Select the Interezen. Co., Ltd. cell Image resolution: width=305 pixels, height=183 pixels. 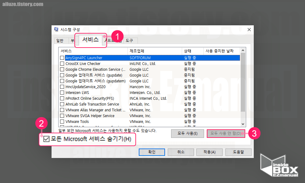(x=145, y=93)
